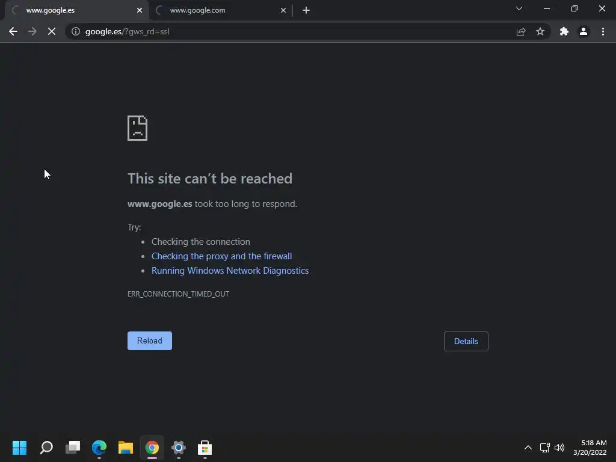
Task: Open File Explorer from taskbar
Action: click(126, 448)
